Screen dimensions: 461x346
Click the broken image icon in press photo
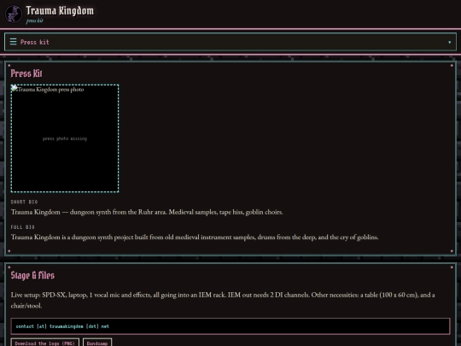[15, 88]
